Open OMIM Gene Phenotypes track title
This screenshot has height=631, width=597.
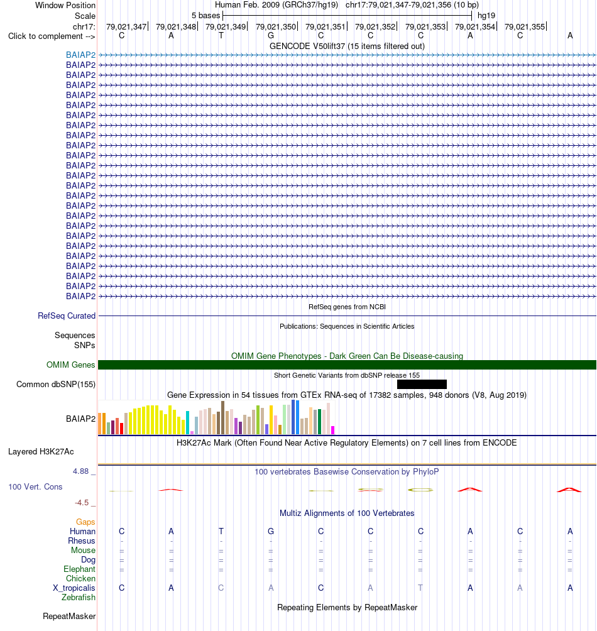pos(347,356)
